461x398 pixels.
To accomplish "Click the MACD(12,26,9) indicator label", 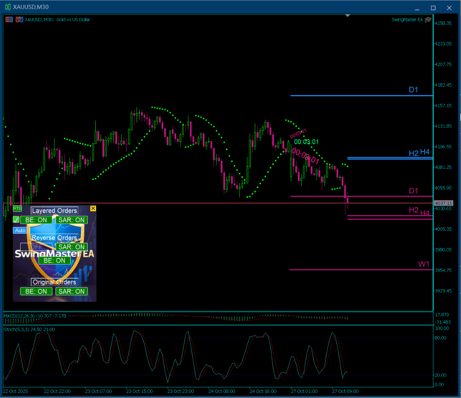I will click(x=35, y=316).
